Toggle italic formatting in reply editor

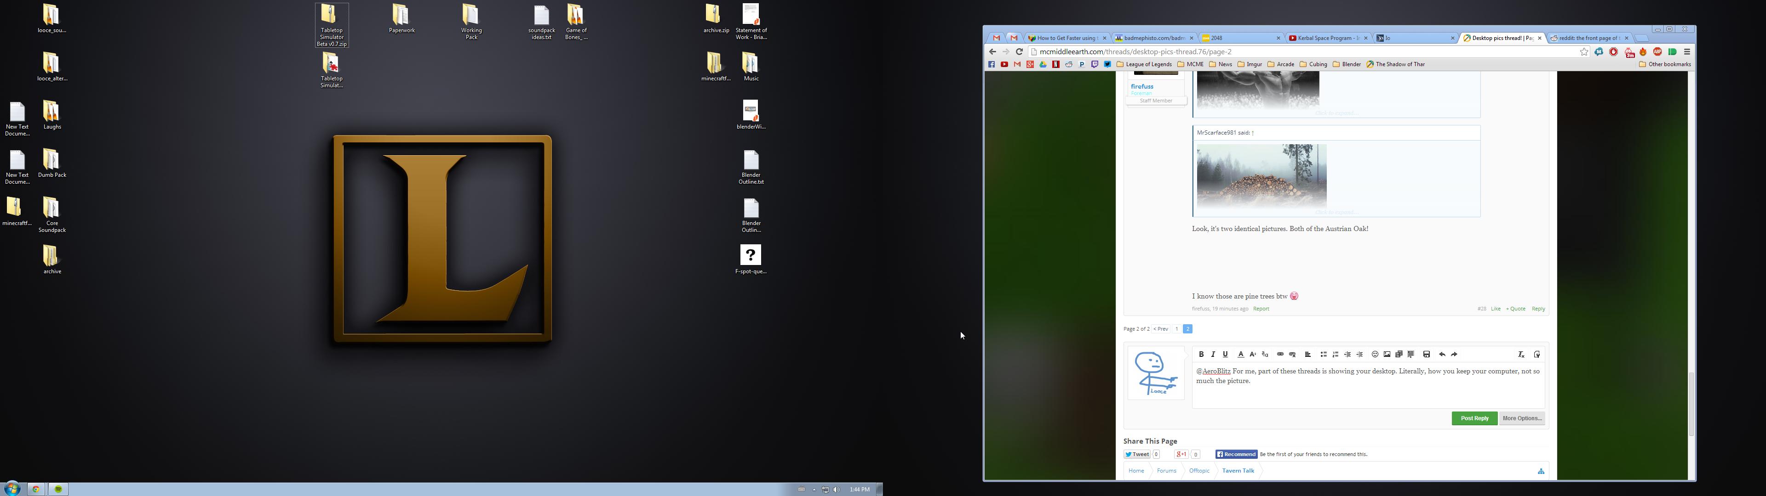[1213, 354]
